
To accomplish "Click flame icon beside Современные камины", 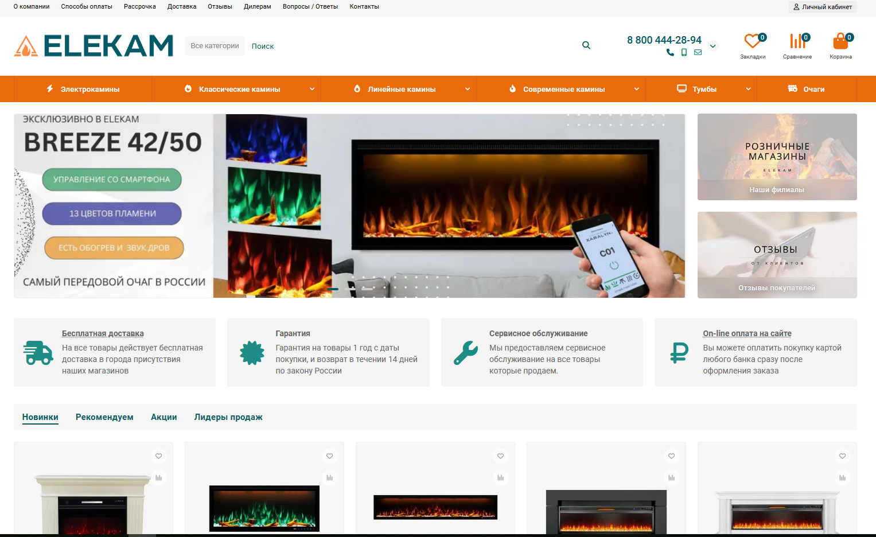I will click(x=512, y=89).
